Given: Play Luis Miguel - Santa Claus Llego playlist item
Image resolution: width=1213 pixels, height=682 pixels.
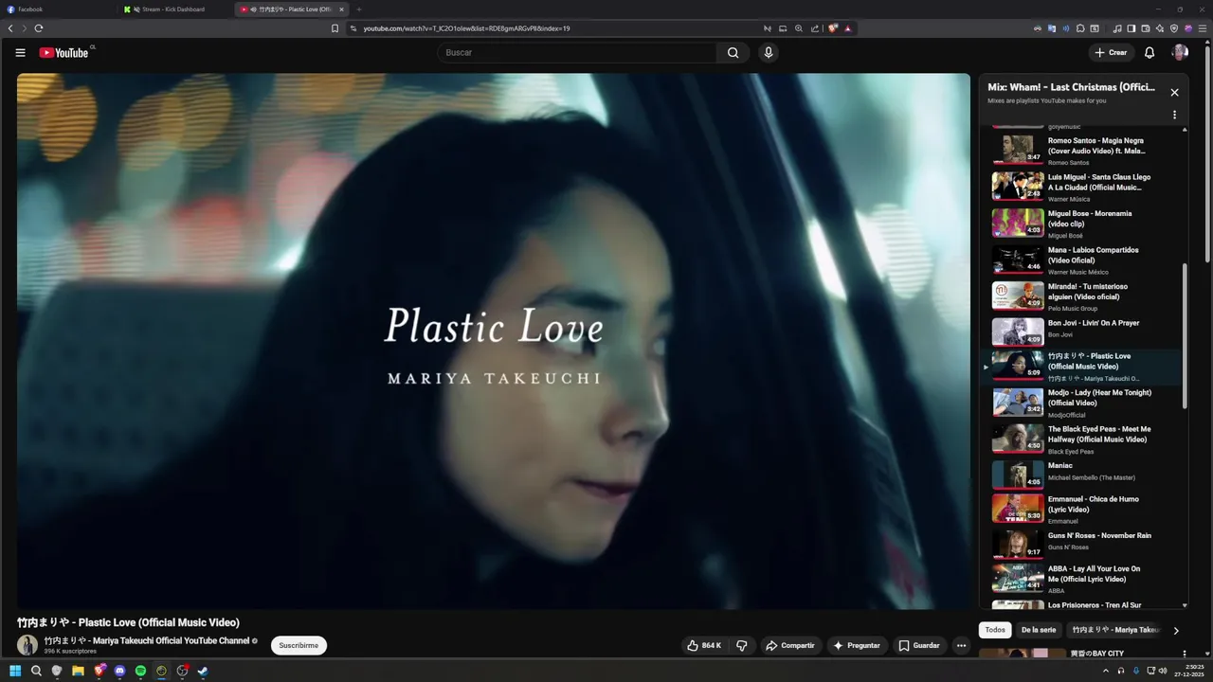Looking at the screenshot, I should pos(1080,187).
